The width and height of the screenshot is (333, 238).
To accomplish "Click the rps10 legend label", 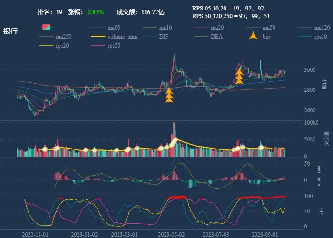I will point(321,37).
